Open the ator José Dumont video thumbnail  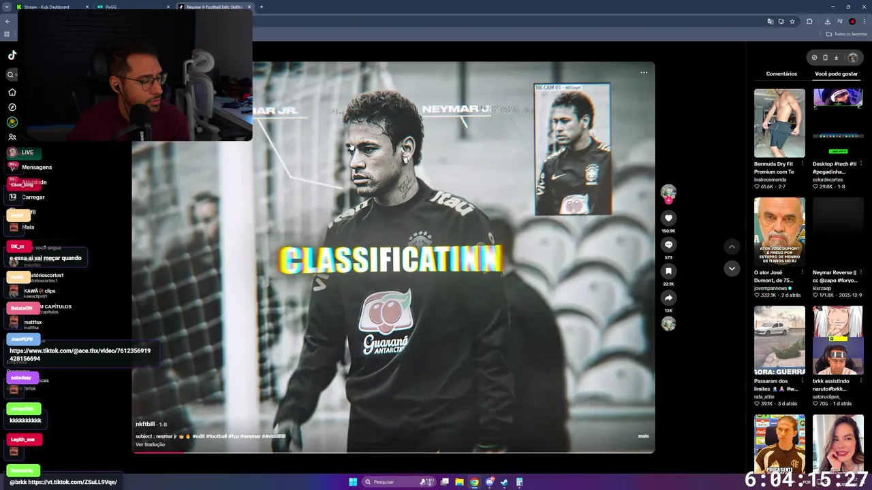pyautogui.click(x=779, y=231)
